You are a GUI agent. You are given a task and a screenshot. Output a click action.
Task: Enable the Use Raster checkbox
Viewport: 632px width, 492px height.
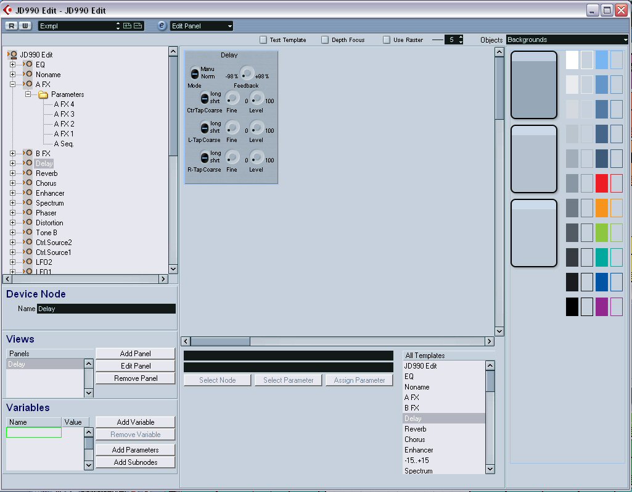click(x=387, y=40)
